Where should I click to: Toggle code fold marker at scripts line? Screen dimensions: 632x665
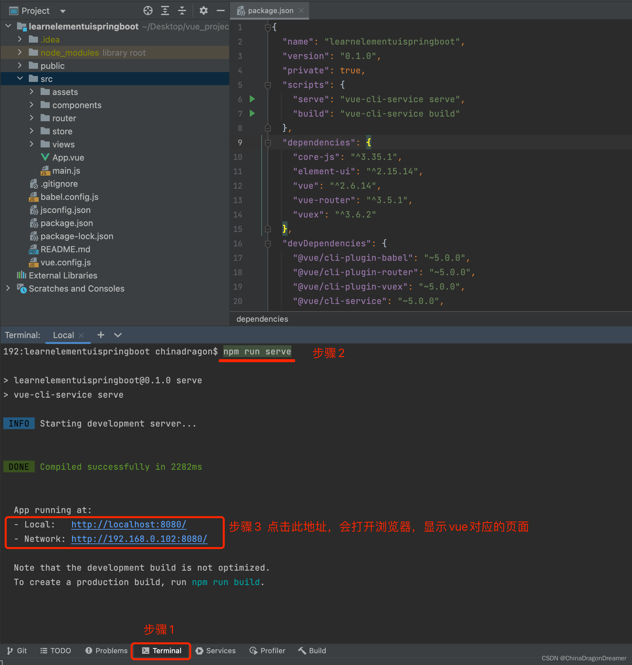tap(268, 85)
